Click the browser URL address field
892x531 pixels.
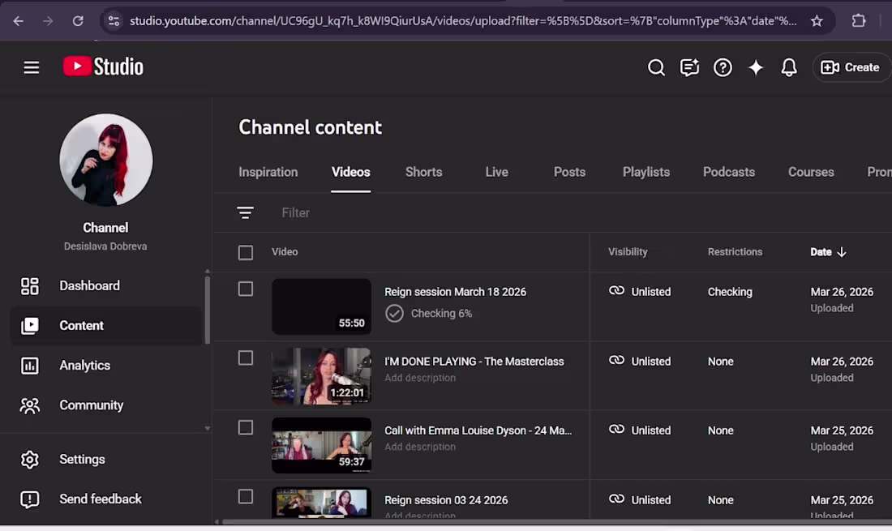[x=462, y=21]
